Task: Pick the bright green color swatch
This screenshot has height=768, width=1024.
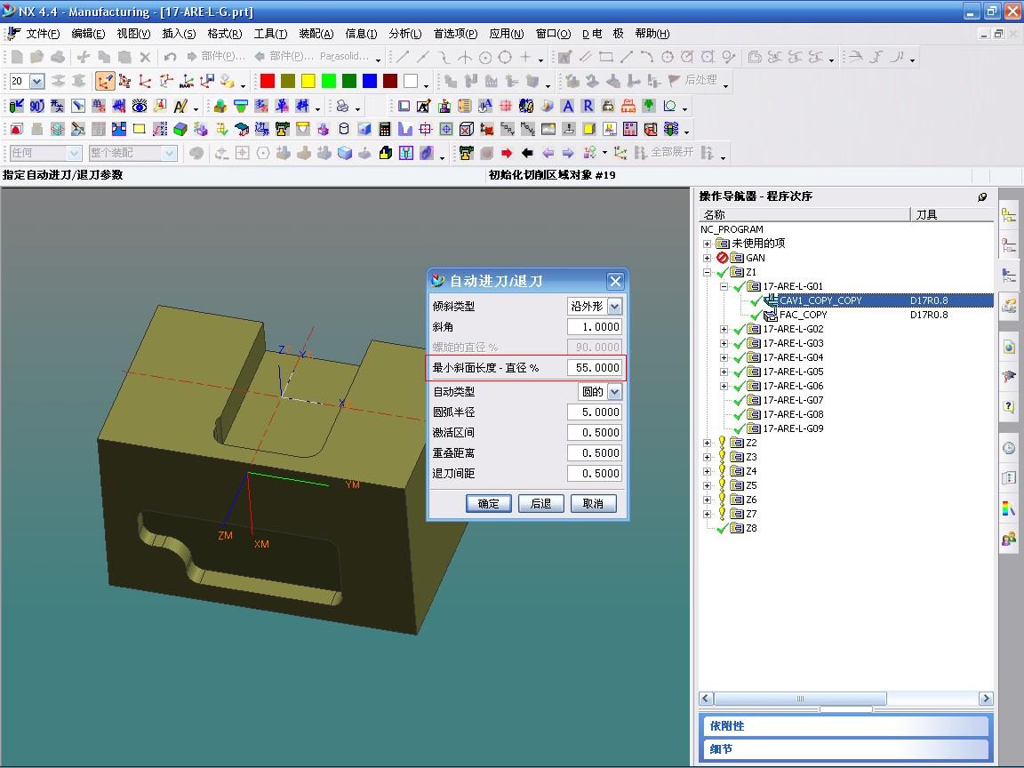Action: click(x=329, y=81)
